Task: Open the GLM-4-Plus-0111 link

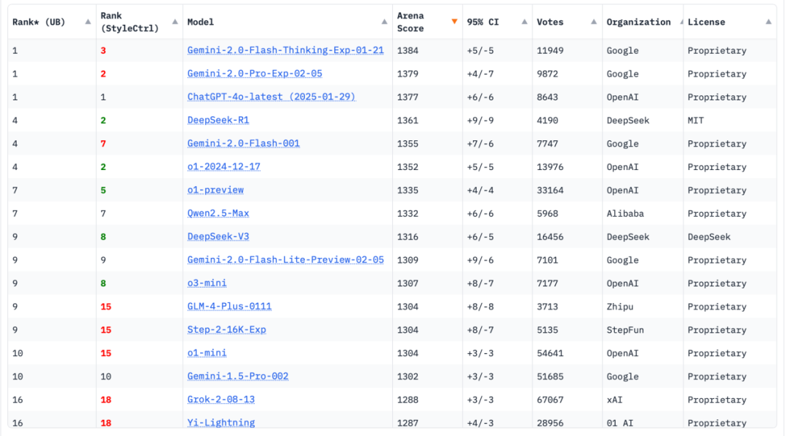Action: coord(229,307)
